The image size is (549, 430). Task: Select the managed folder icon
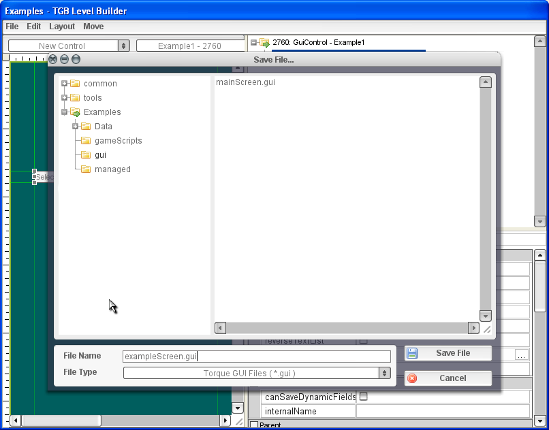[86, 169]
